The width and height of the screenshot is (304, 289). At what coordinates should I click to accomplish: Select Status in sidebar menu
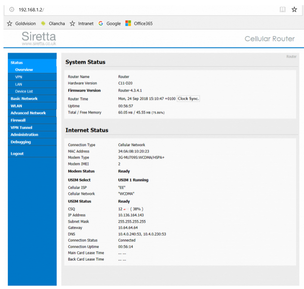pyautogui.click(x=32, y=62)
